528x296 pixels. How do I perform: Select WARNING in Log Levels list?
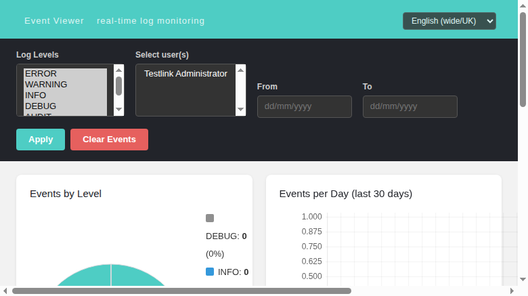tap(66, 84)
